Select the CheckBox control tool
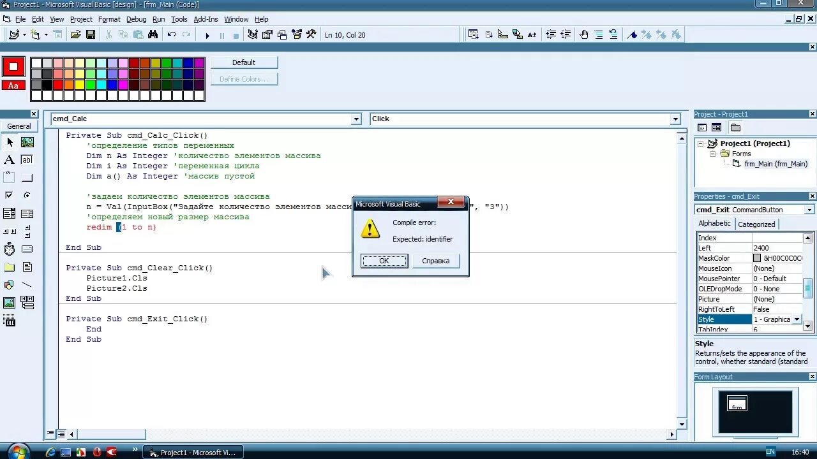The height and width of the screenshot is (459, 817). [x=10, y=196]
